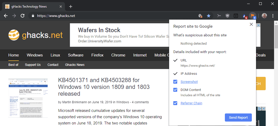Reload the page with refresh icon
This screenshot has height=126, width=278.
(22, 16)
